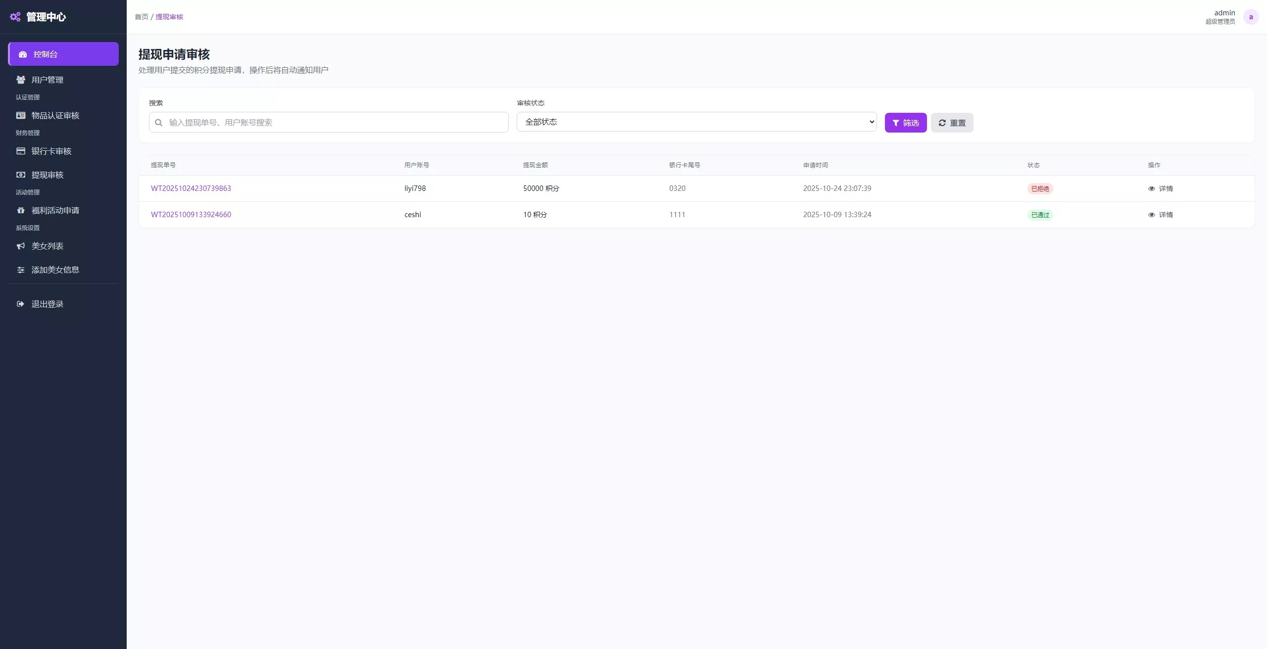Viewport: 1267px width, 649px height.
Task: Click the money icon beside 提现审核
Action: tap(21, 175)
